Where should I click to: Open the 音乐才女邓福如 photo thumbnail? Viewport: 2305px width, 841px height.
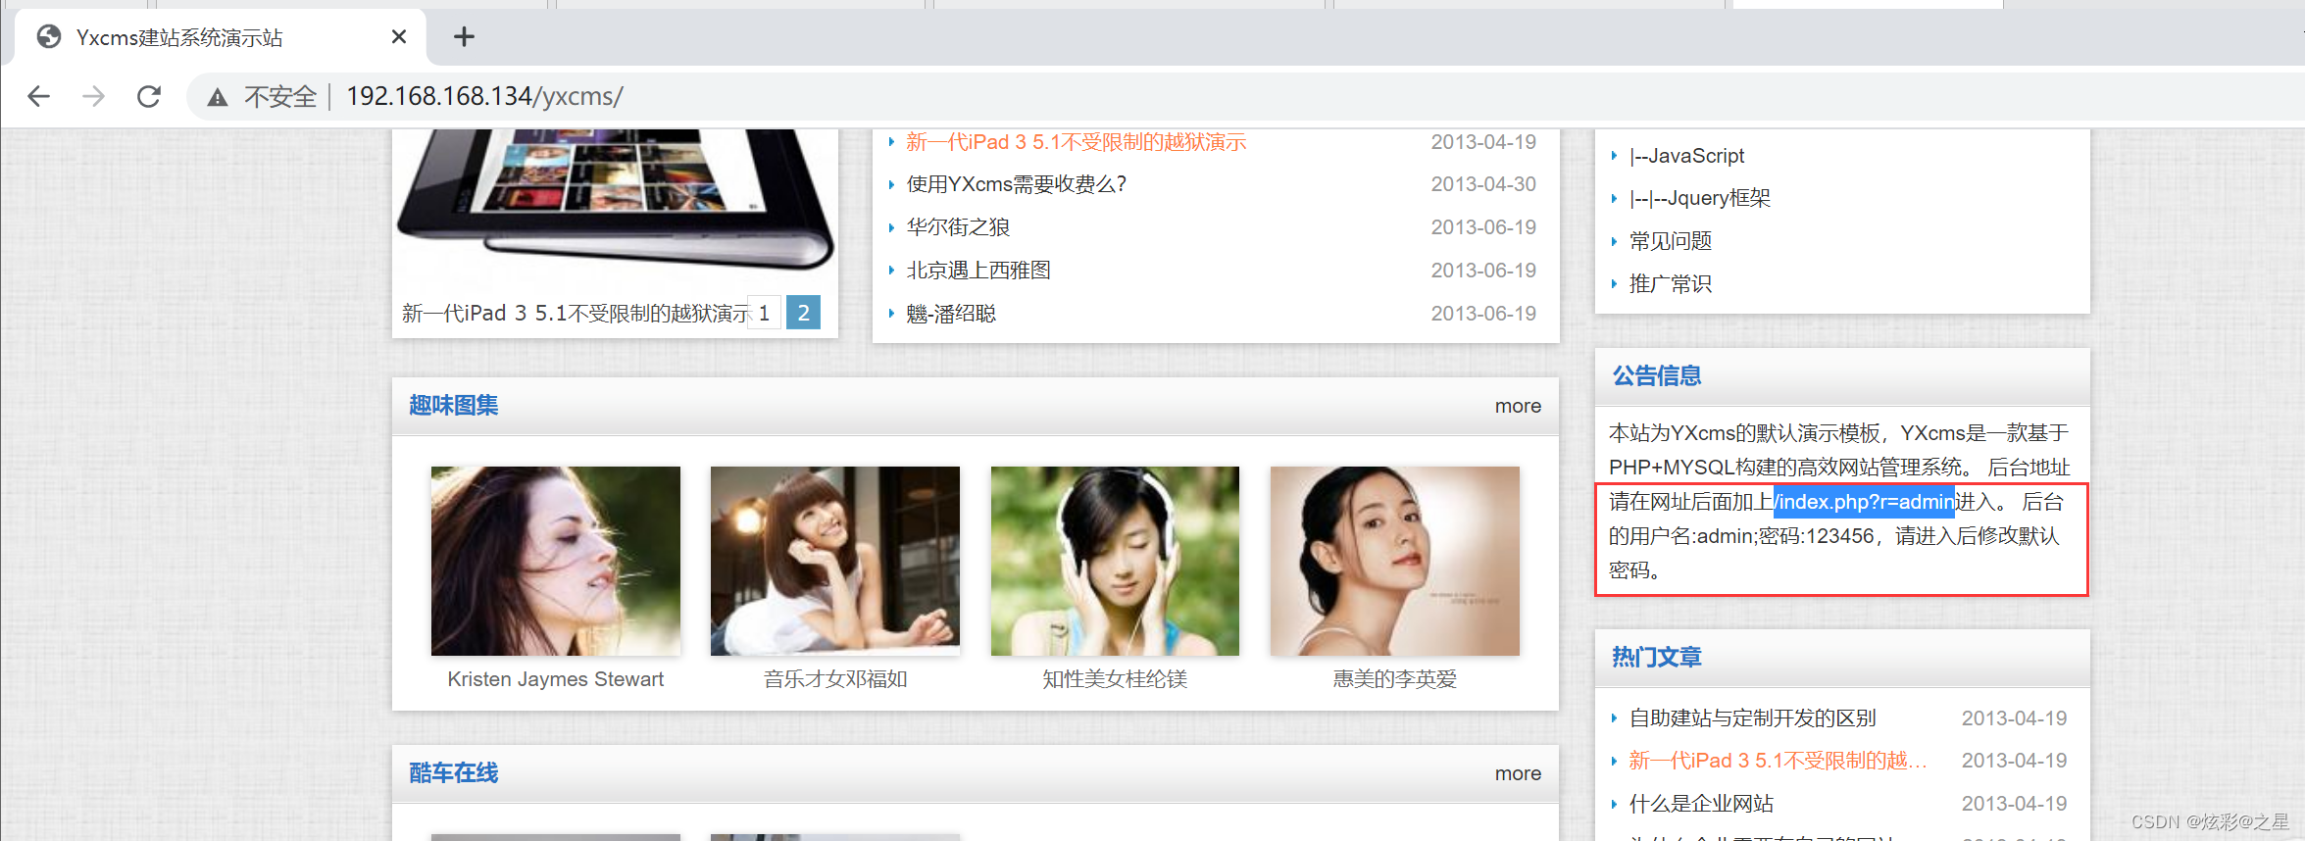point(834,561)
